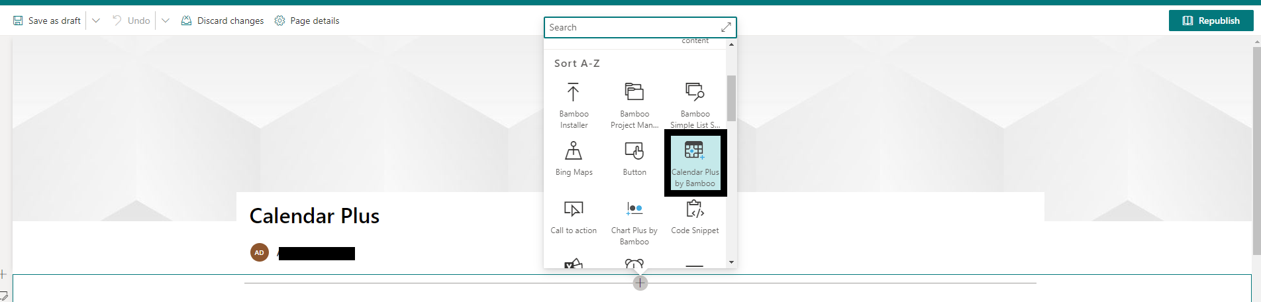Select Calendar Plus by Bamboo web part
Image resolution: width=1261 pixels, height=302 pixels.
click(695, 163)
